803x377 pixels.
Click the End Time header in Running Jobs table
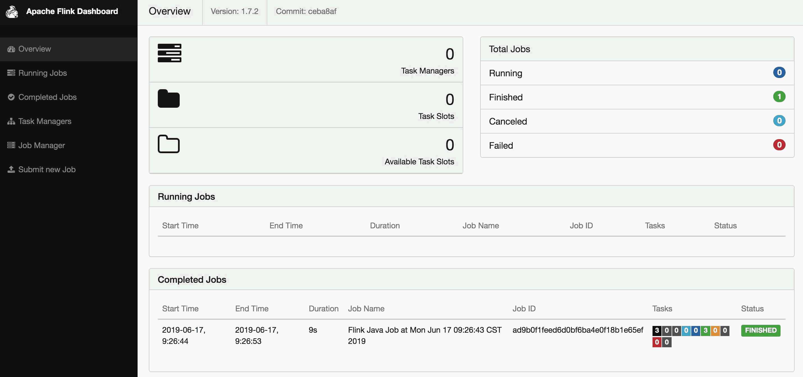pos(286,226)
